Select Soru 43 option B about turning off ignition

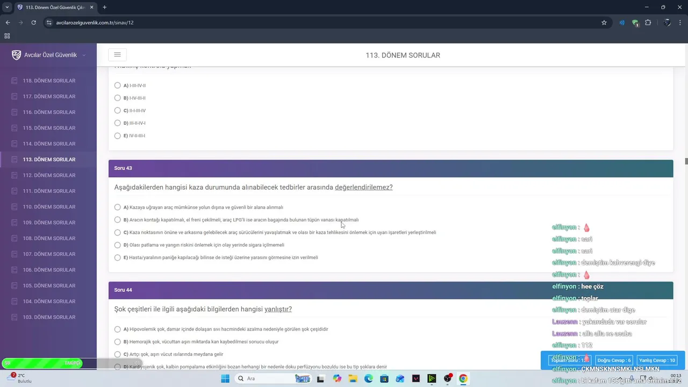coord(118,220)
